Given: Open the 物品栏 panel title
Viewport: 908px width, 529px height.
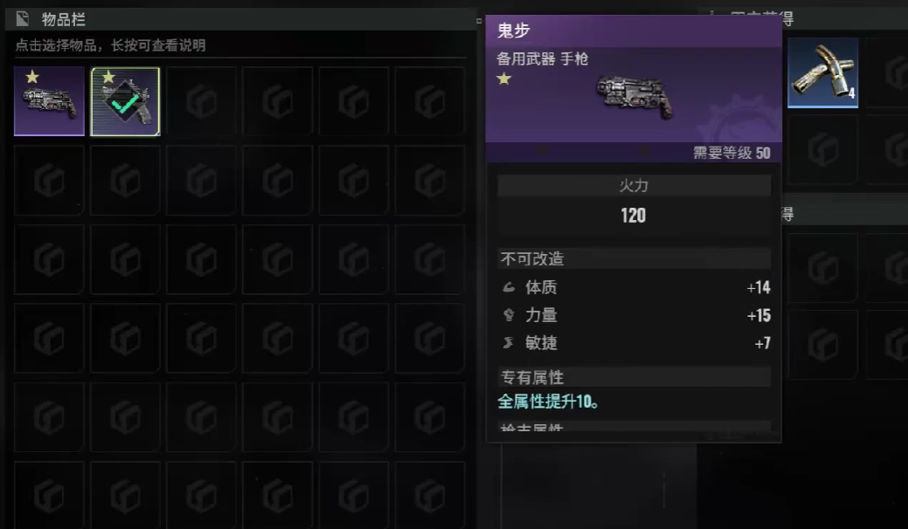Looking at the screenshot, I should [x=64, y=20].
